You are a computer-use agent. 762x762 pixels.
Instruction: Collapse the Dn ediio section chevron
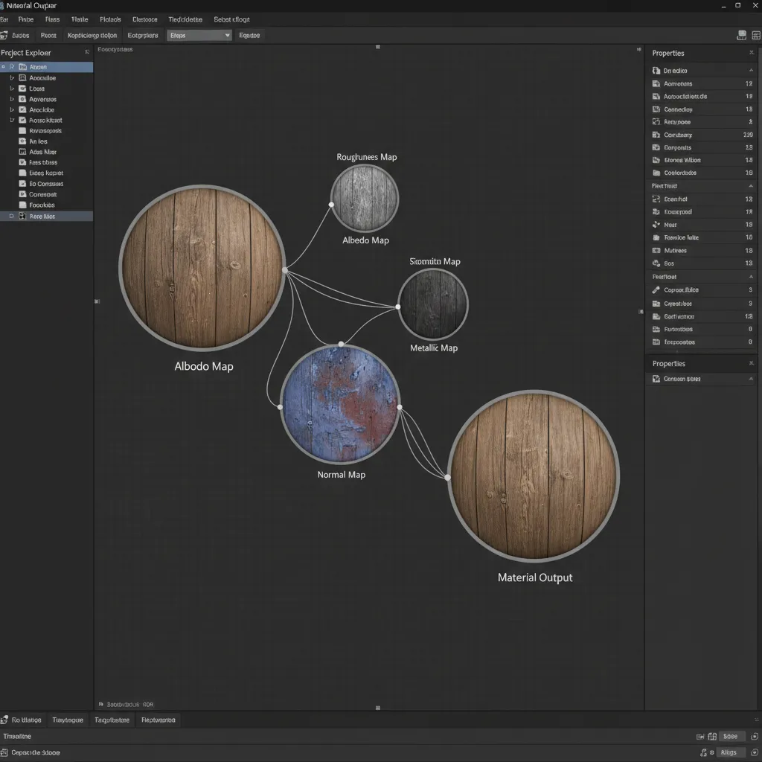point(752,71)
